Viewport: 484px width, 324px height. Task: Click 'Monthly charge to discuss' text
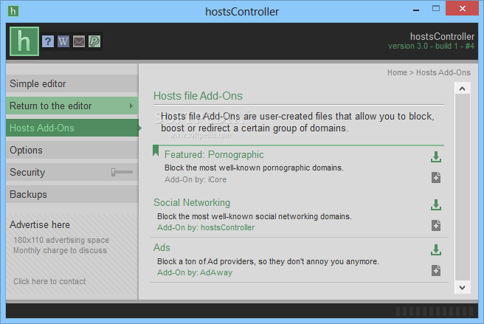tap(60, 250)
